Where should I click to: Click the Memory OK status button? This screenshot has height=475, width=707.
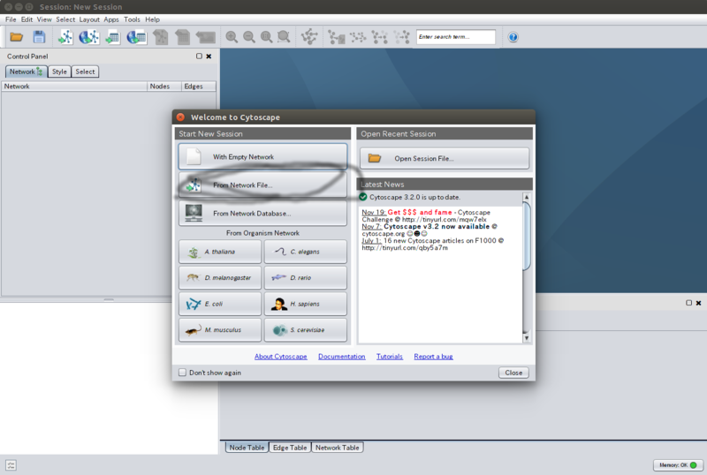(x=678, y=465)
